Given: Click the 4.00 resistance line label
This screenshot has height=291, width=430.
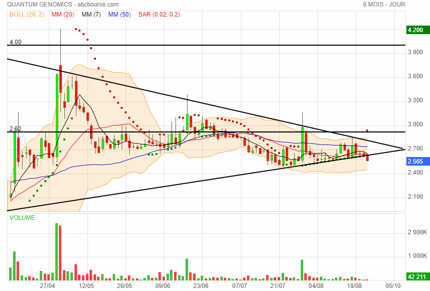Looking at the screenshot, I should point(16,42).
